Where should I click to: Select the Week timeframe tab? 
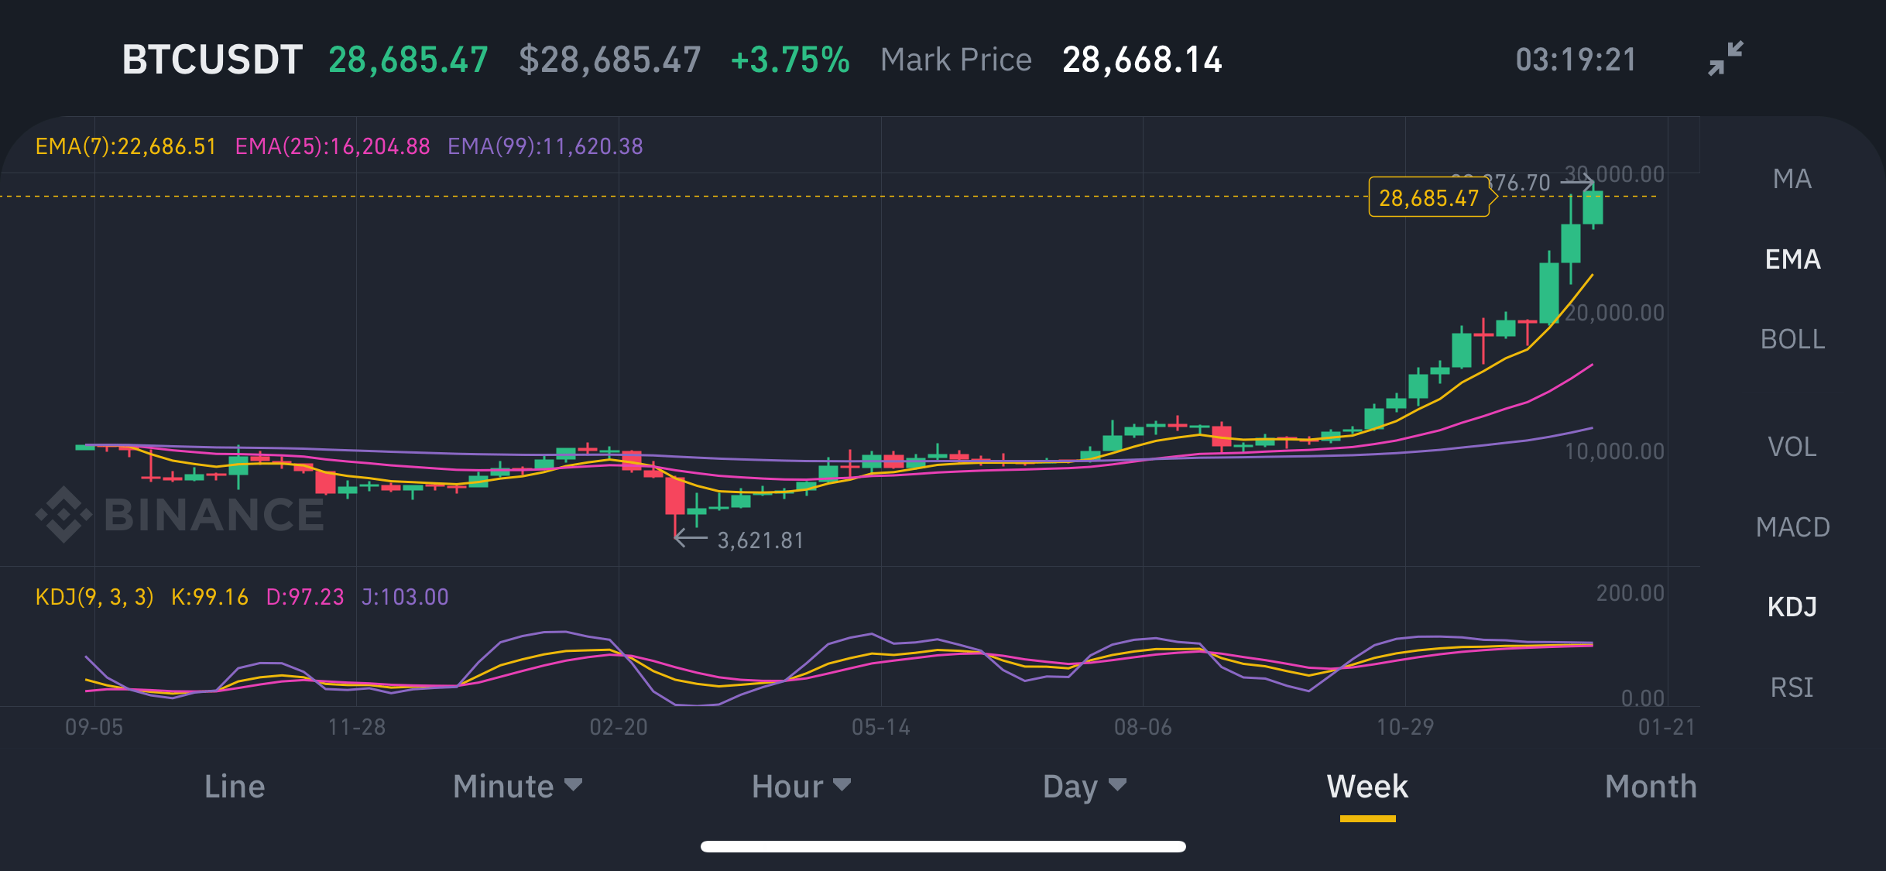[1367, 787]
